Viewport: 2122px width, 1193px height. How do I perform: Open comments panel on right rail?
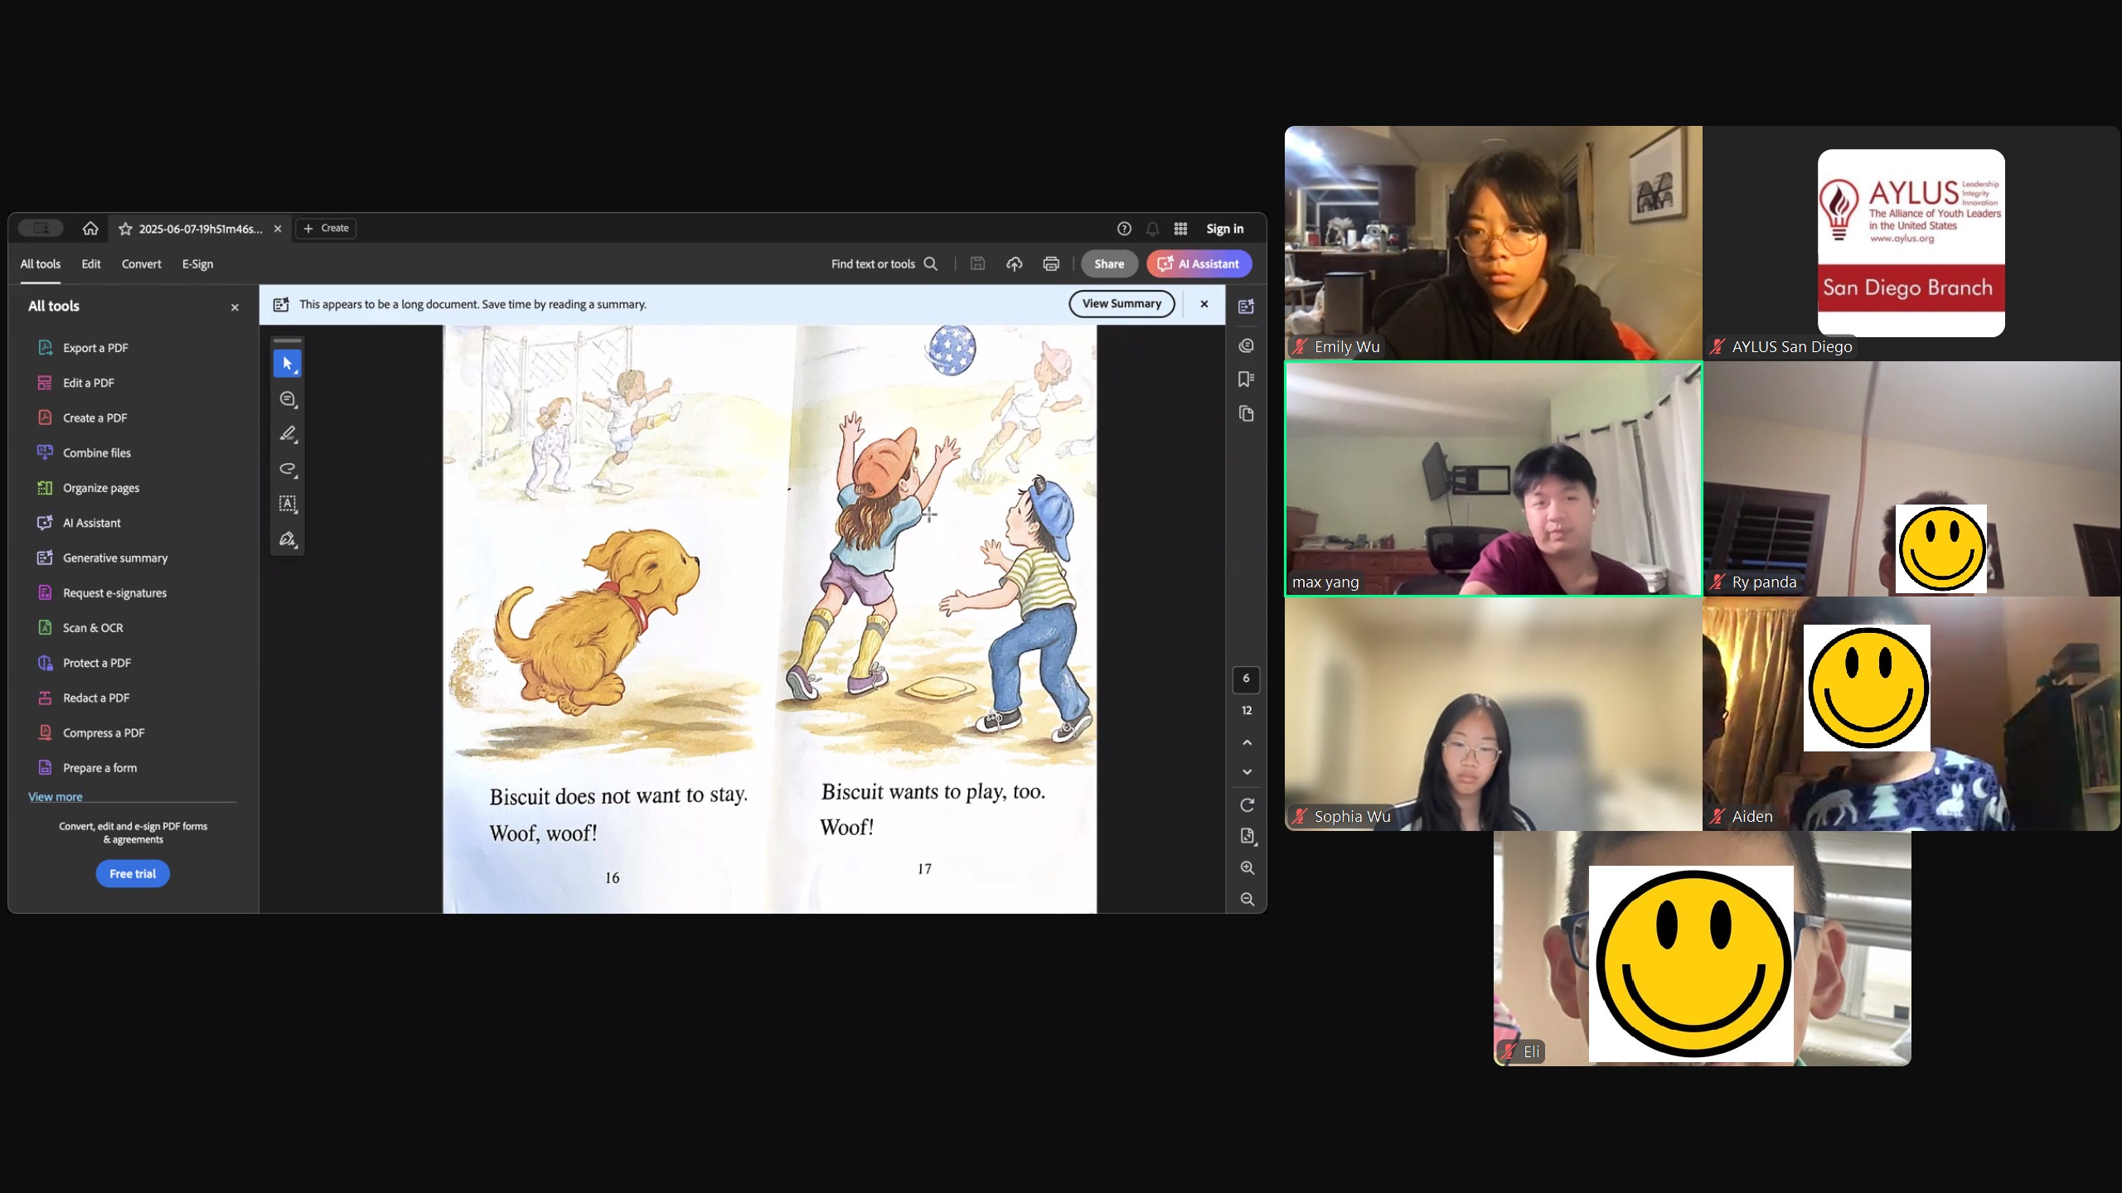(x=1246, y=345)
